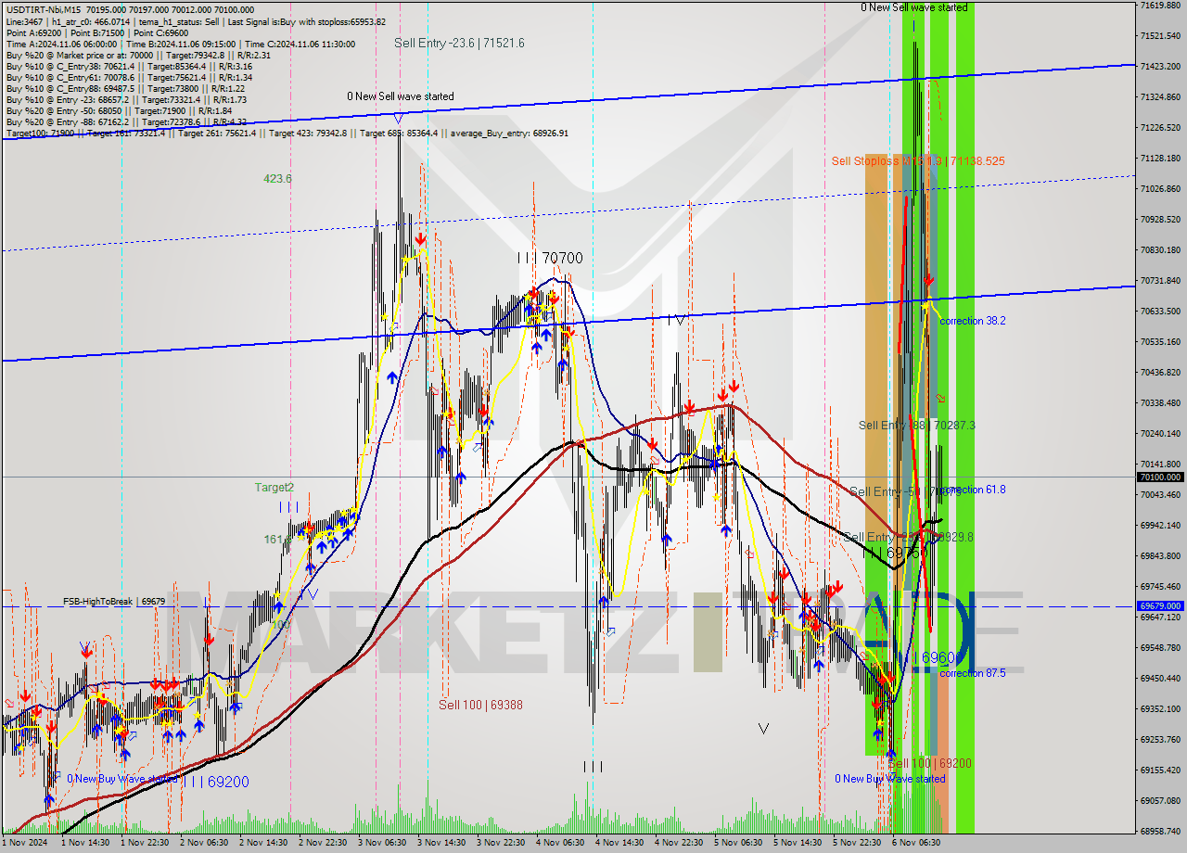Click the '1 Nov 14:30' time axis label
The image size is (1187, 853).
tap(86, 843)
